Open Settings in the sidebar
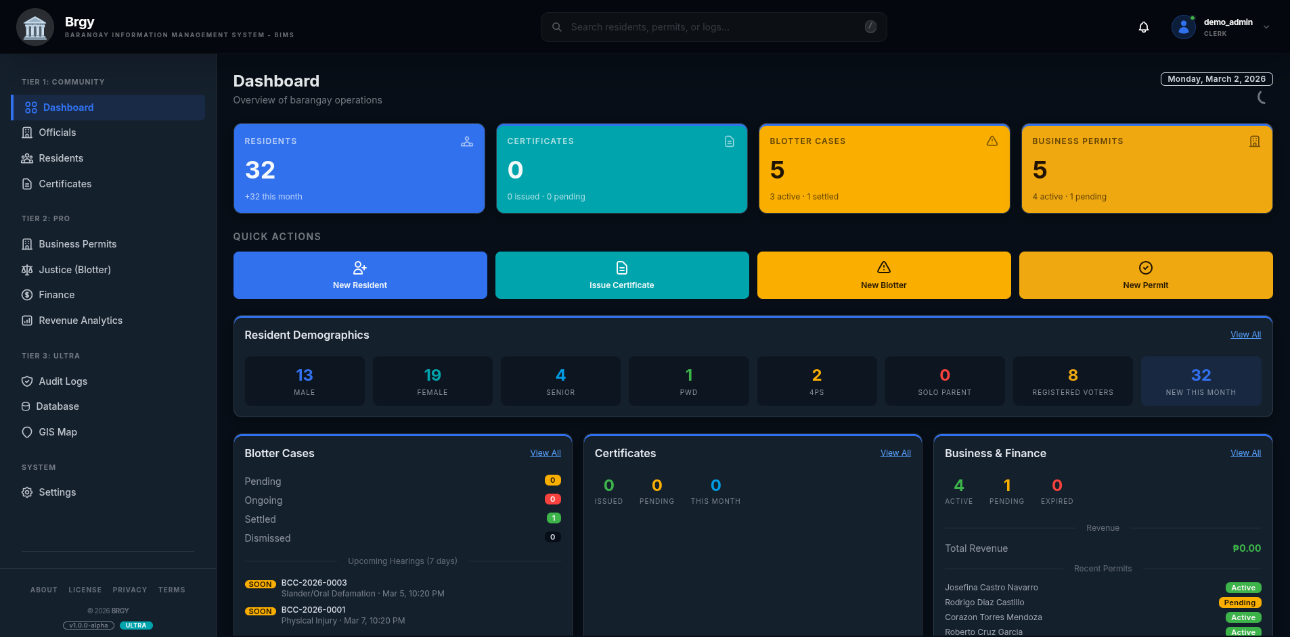Screen dimensions: 1290x637 [x=108, y=492]
